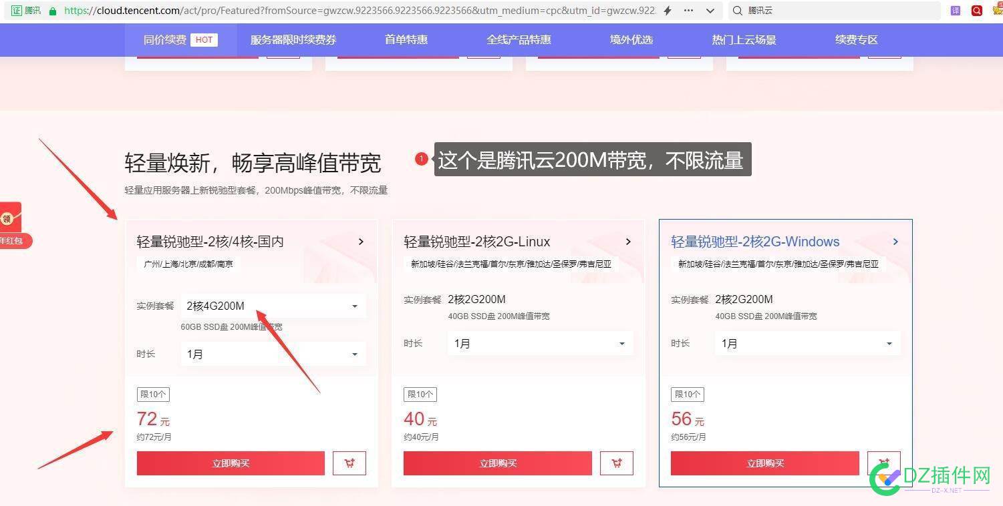Click 立即购买 for the 56元 Windows package

[x=765, y=463]
